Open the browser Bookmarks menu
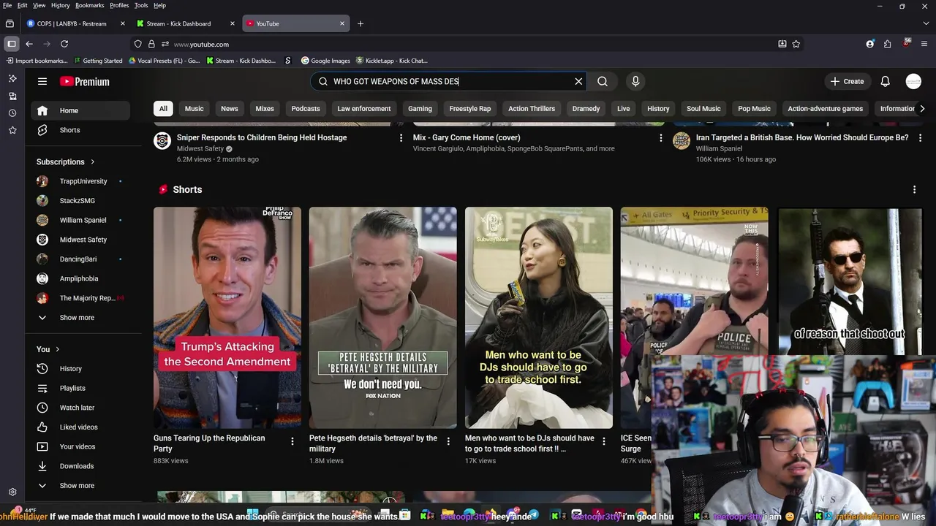Viewport: 936px width, 526px height. click(x=89, y=5)
